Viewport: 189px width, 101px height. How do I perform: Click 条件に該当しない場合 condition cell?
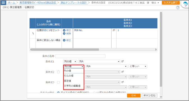49,43
